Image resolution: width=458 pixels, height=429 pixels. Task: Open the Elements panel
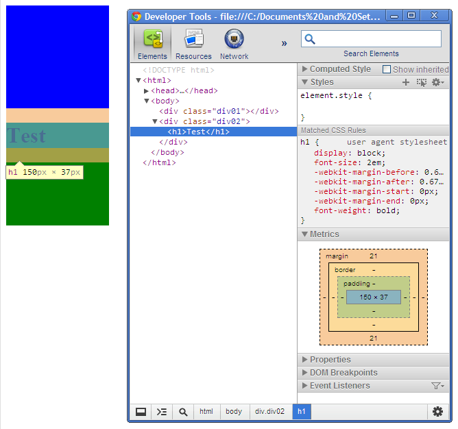pos(152,44)
